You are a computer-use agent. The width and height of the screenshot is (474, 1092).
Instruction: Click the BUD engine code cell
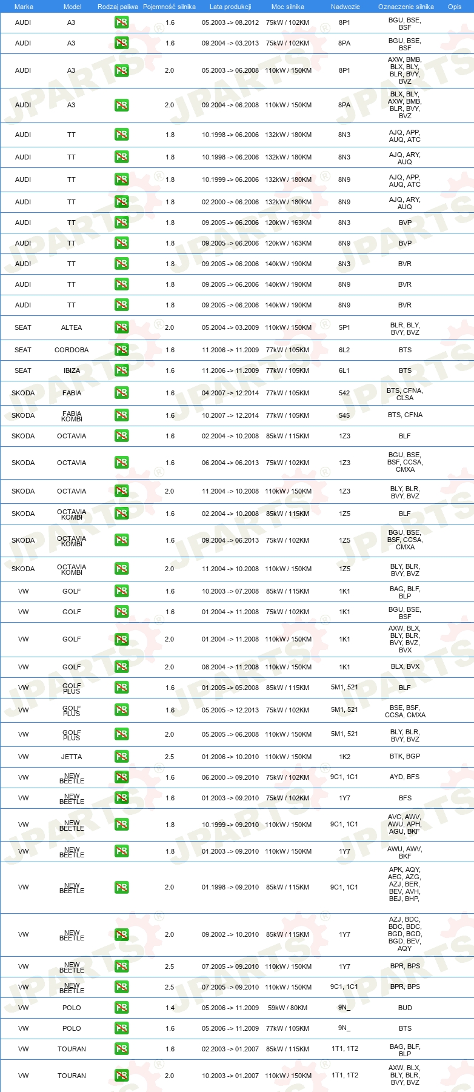(x=405, y=1008)
